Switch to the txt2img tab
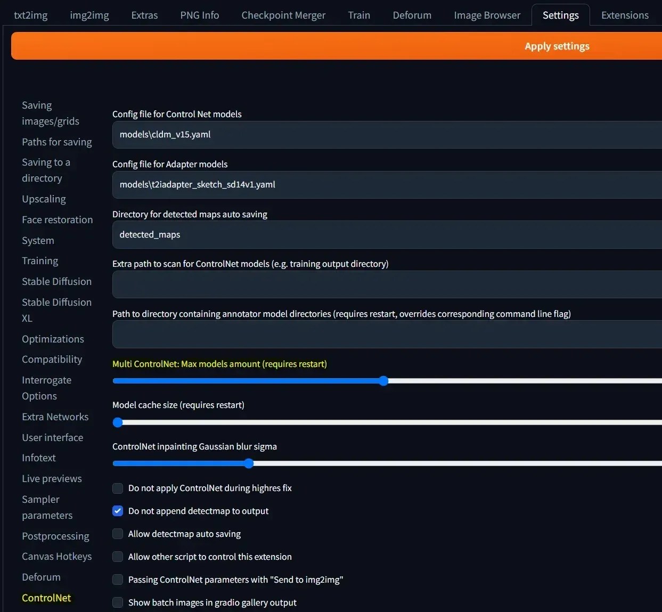Viewport: 662px width, 612px height. coord(30,15)
